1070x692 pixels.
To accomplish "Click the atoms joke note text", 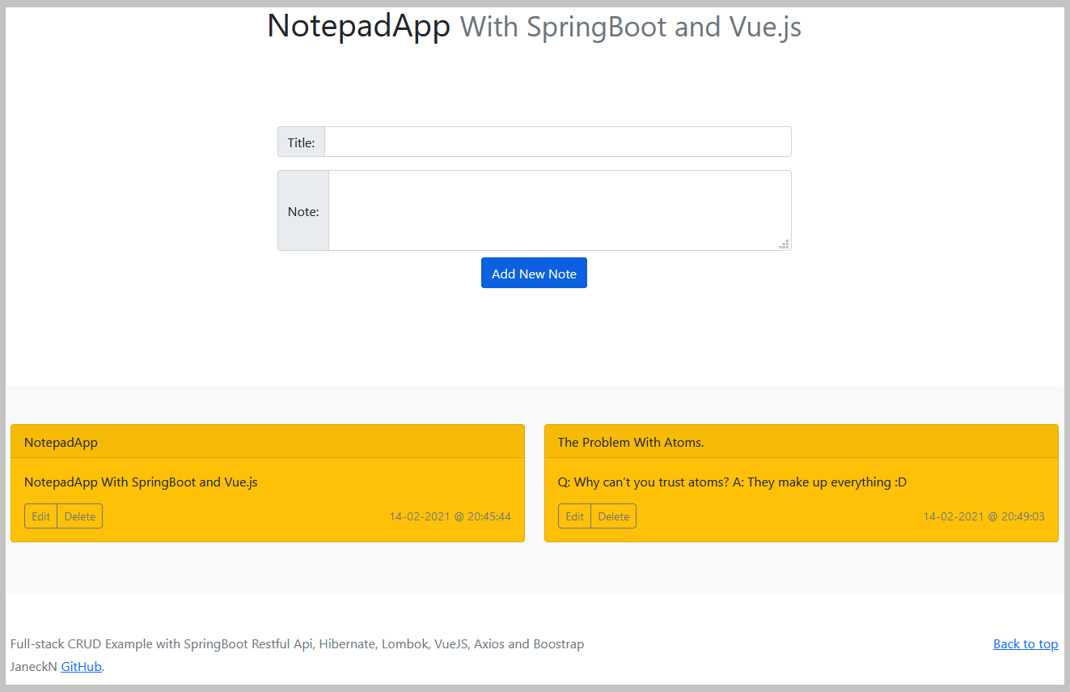I will click(x=732, y=482).
